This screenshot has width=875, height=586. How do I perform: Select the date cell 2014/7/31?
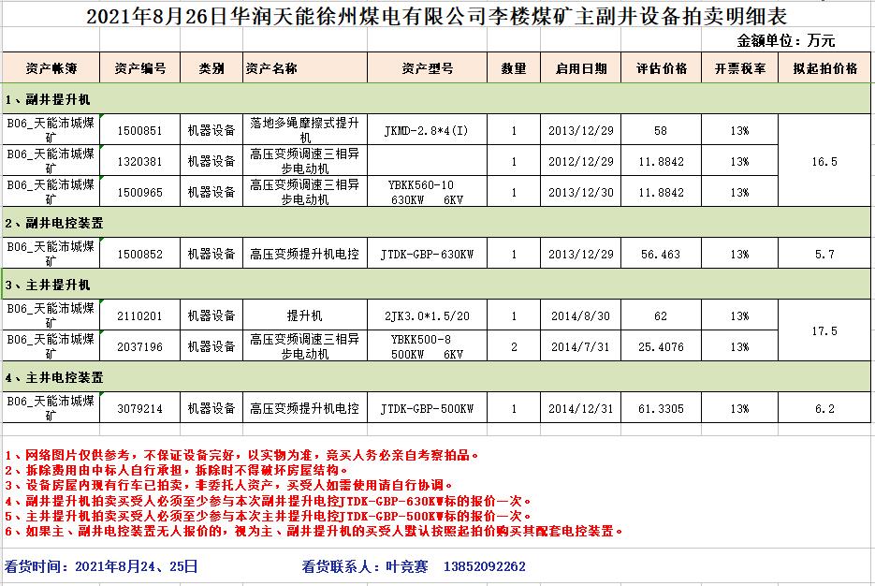pyautogui.click(x=581, y=346)
